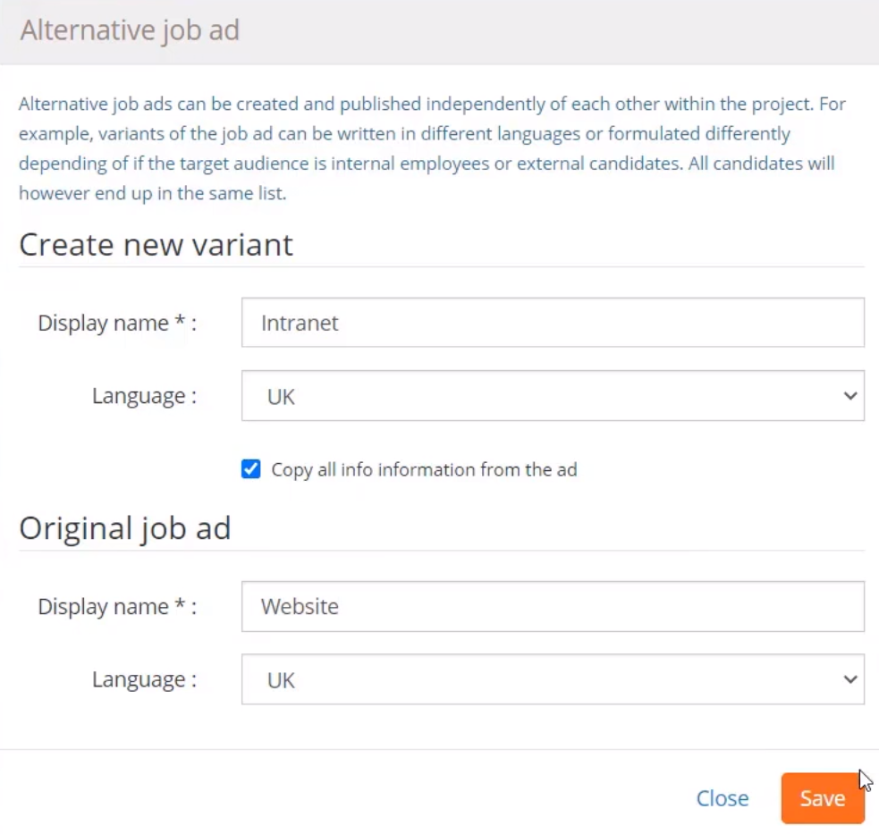
Task: Click the Close link in the dialog footer
Action: pos(722,798)
